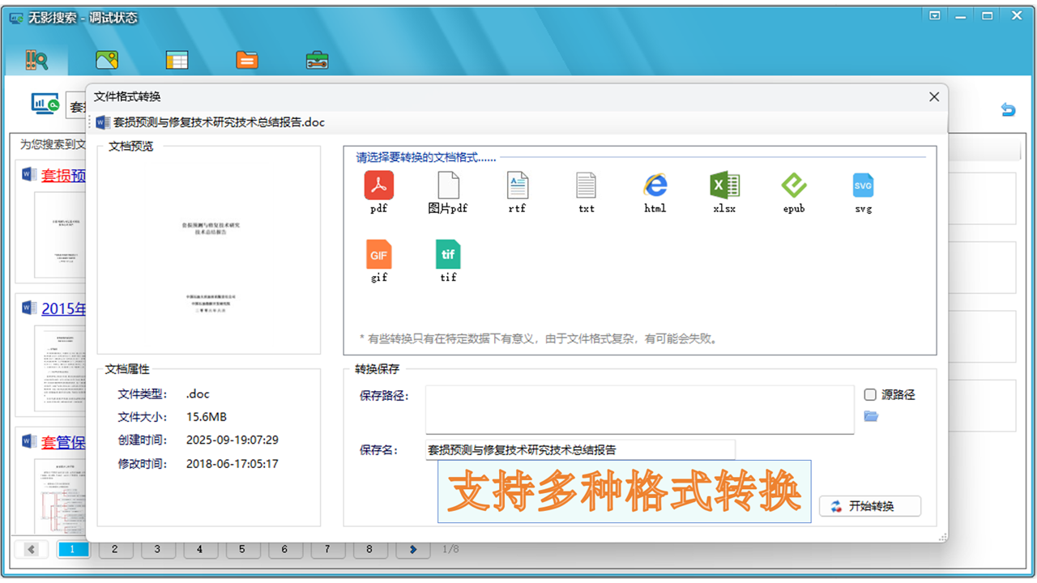The height and width of the screenshot is (583, 1037).
Task: Click the blue return arrow at top right
Action: [x=1008, y=109]
